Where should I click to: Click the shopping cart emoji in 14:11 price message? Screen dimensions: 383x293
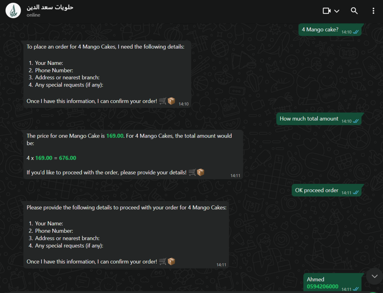click(192, 172)
